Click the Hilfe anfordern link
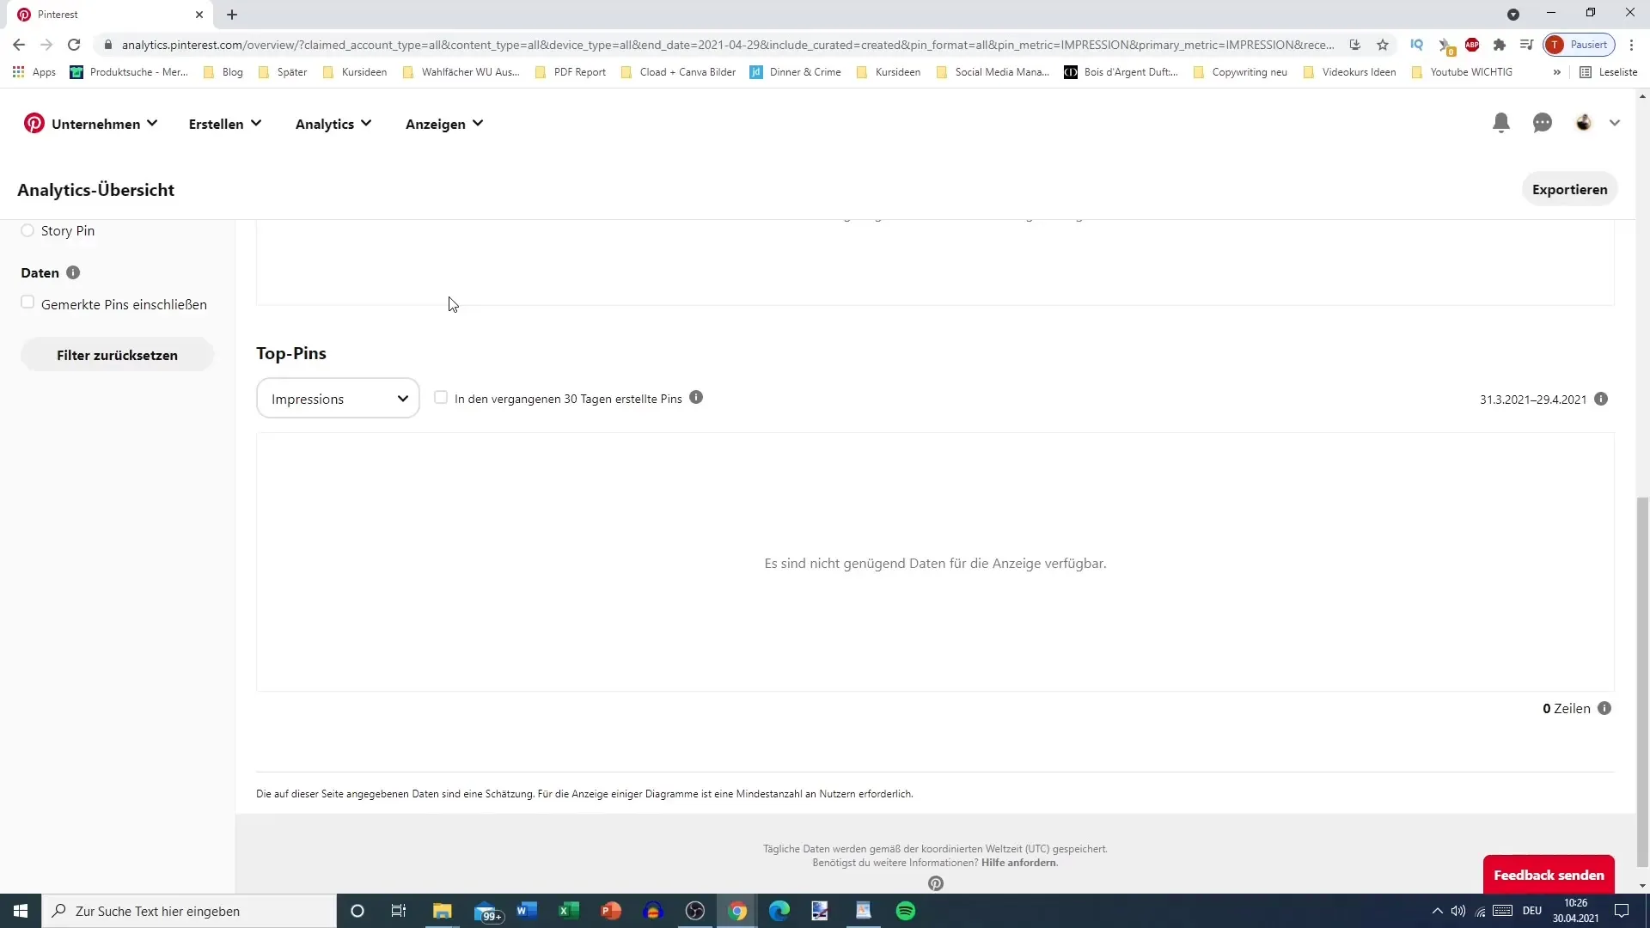This screenshot has width=1650, height=928. pos(1017,863)
